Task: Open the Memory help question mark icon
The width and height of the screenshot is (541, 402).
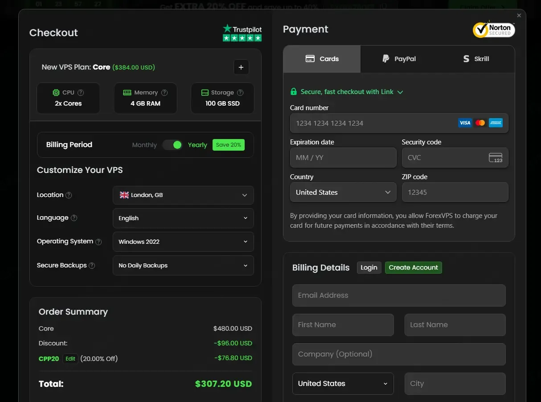Action: pyautogui.click(x=164, y=93)
